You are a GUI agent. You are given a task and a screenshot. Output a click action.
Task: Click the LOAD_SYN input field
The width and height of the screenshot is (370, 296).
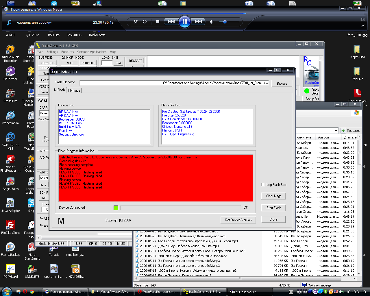click(x=107, y=63)
